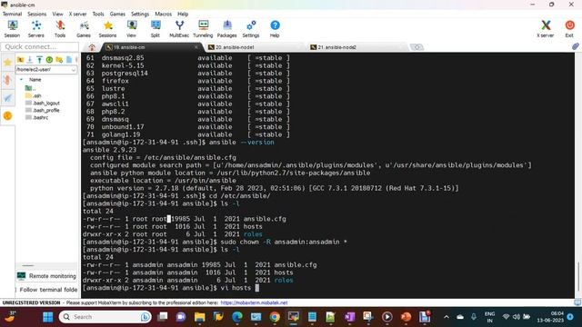Select the .bash_profile file
Image resolution: width=582 pixels, height=327 pixels.
[x=43, y=110]
